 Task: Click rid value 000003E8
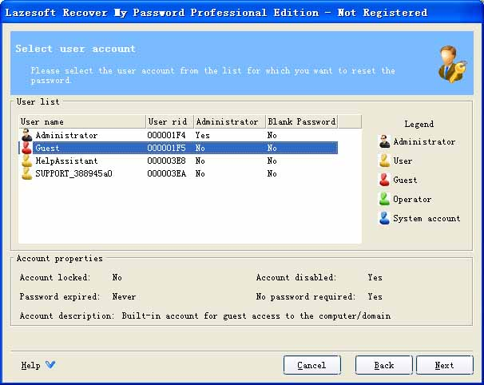166,161
